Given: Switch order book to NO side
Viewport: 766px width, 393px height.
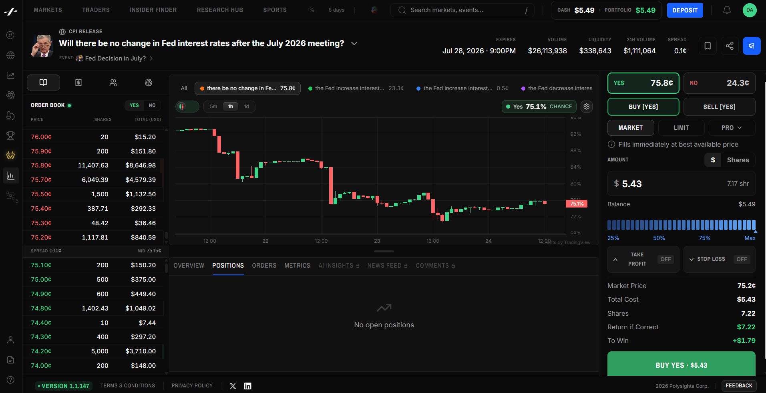Looking at the screenshot, I should pos(152,105).
